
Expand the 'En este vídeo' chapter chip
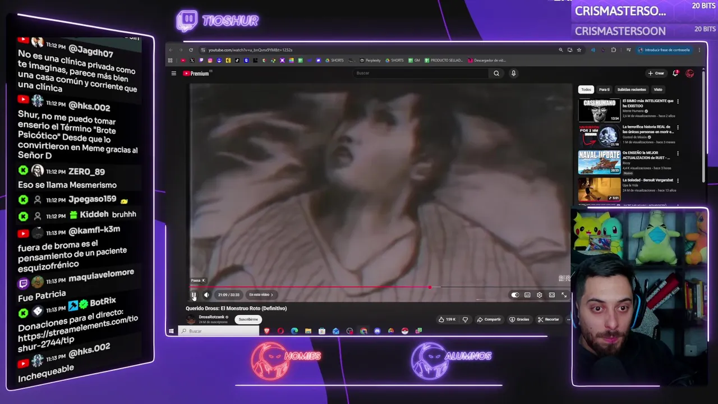[x=261, y=295]
